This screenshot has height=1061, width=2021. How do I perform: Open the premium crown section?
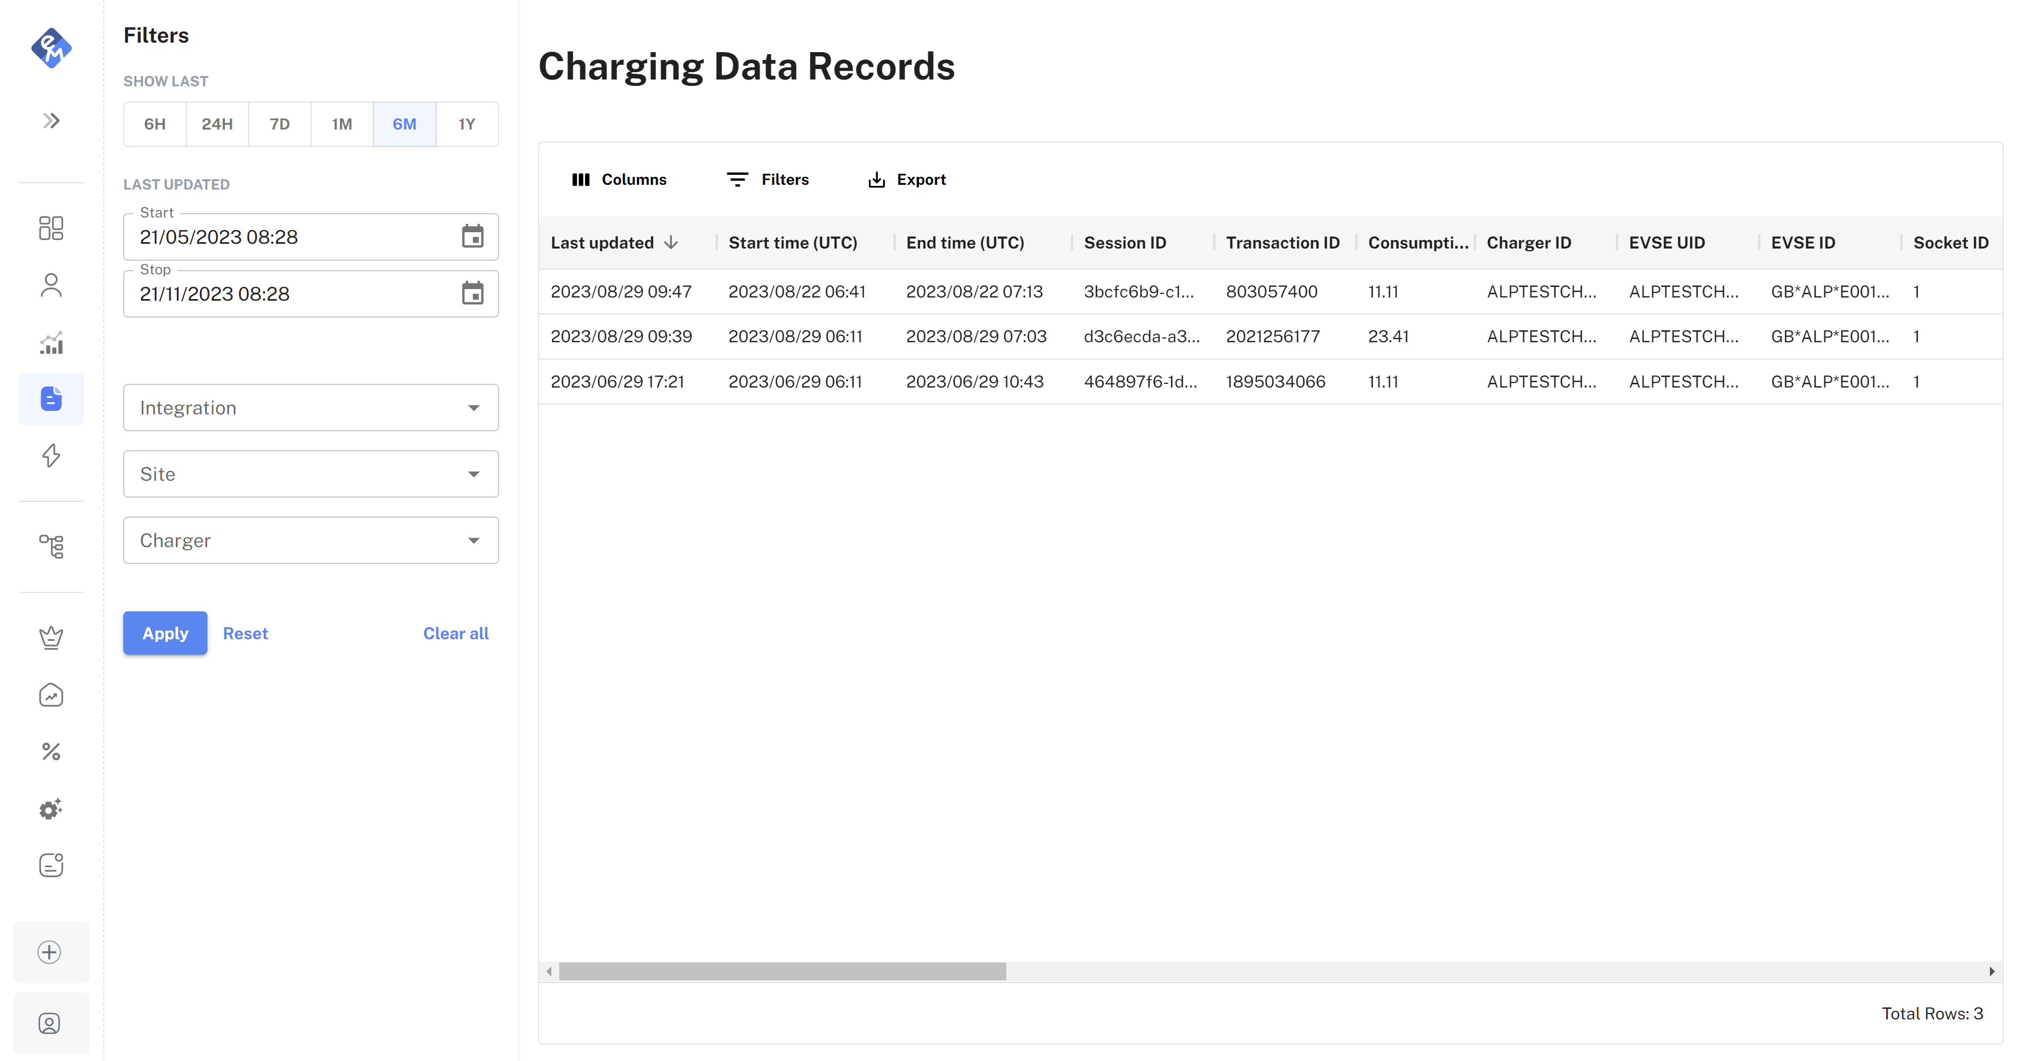(51, 637)
